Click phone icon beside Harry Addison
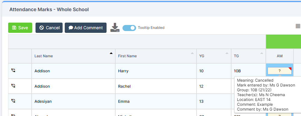The width and height of the screenshot is (301, 116). (13, 71)
